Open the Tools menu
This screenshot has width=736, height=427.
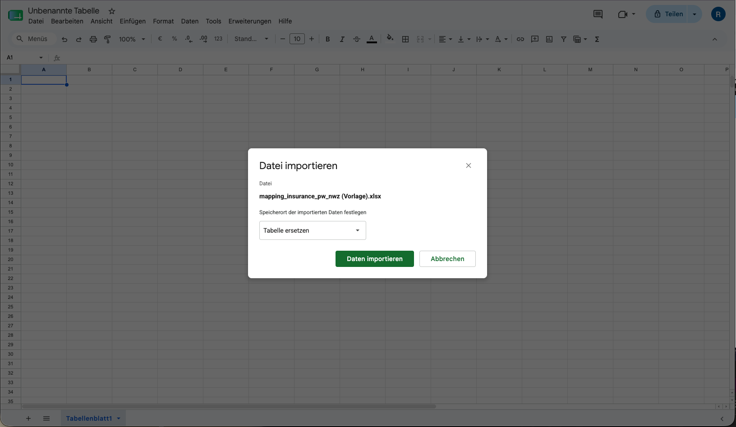pos(214,21)
